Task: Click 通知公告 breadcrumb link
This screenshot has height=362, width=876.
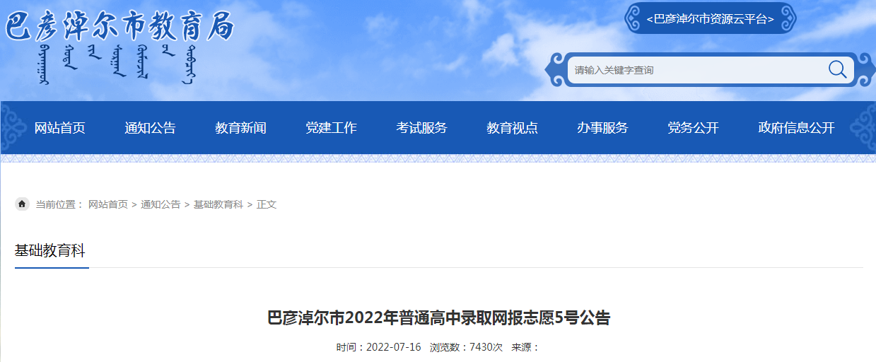Action: pyautogui.click(x=160, y=204)
